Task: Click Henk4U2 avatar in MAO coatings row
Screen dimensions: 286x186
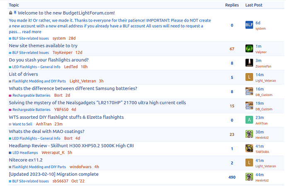Action: click(x=249, y=134)
